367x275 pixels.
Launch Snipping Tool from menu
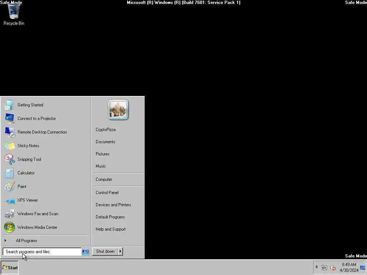click(46, 159)
